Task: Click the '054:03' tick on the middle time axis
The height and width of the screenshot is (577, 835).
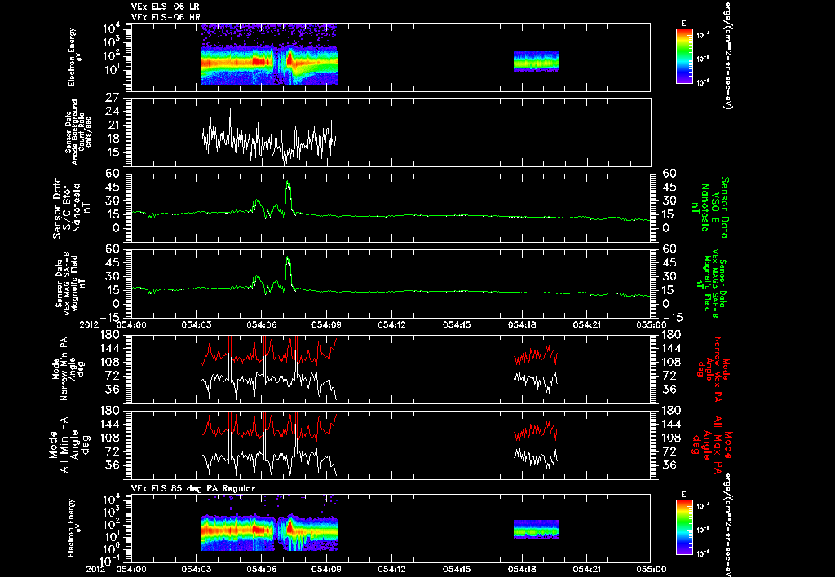Action: pos(197,324)
